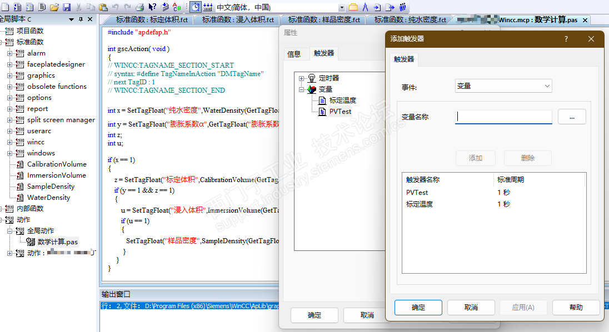
Task: Click the ... browse button for 变量名称
Action: tap(572, 117)
